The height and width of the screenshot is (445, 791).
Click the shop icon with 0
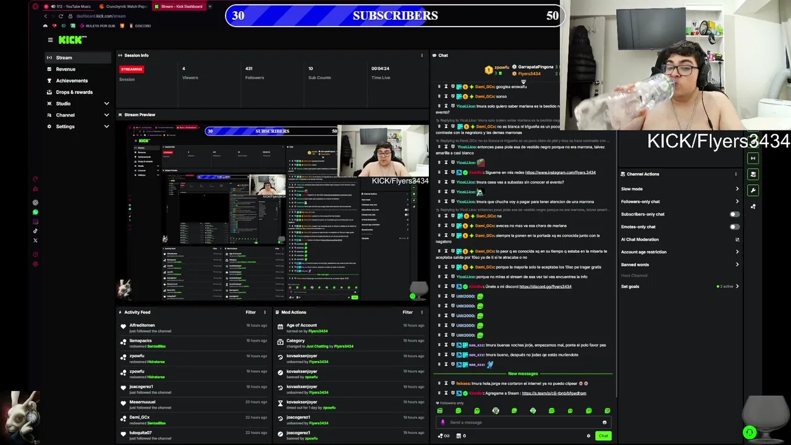[x=460, y=436]
